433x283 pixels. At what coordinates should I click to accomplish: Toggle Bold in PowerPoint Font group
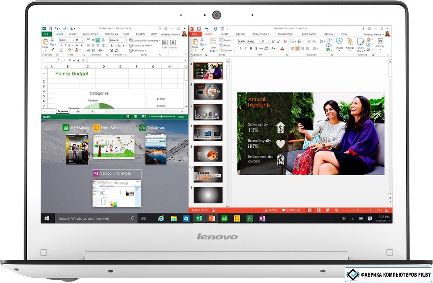tap(241, 48)
